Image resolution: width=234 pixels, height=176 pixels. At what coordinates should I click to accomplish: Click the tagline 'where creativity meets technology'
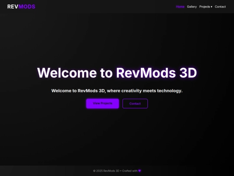(145, 91)
